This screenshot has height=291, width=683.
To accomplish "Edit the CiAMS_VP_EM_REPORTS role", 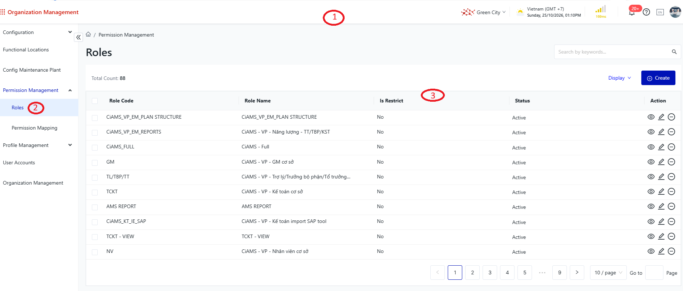I will 661,132.
